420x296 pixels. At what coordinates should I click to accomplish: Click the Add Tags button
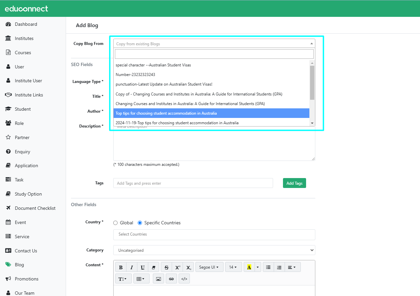[294, 183]
